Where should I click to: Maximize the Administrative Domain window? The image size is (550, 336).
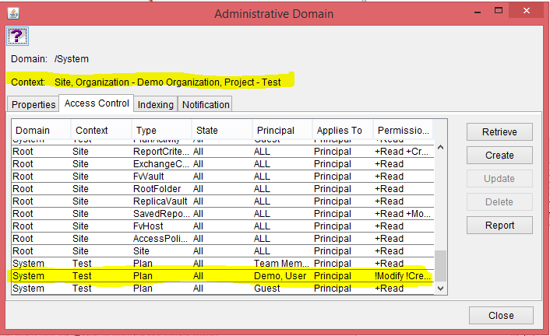[x=499, y=11]
